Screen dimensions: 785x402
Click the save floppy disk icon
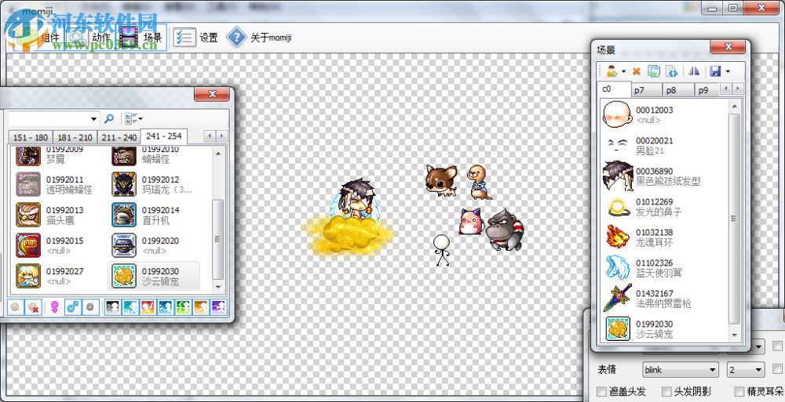coord(715,71)
